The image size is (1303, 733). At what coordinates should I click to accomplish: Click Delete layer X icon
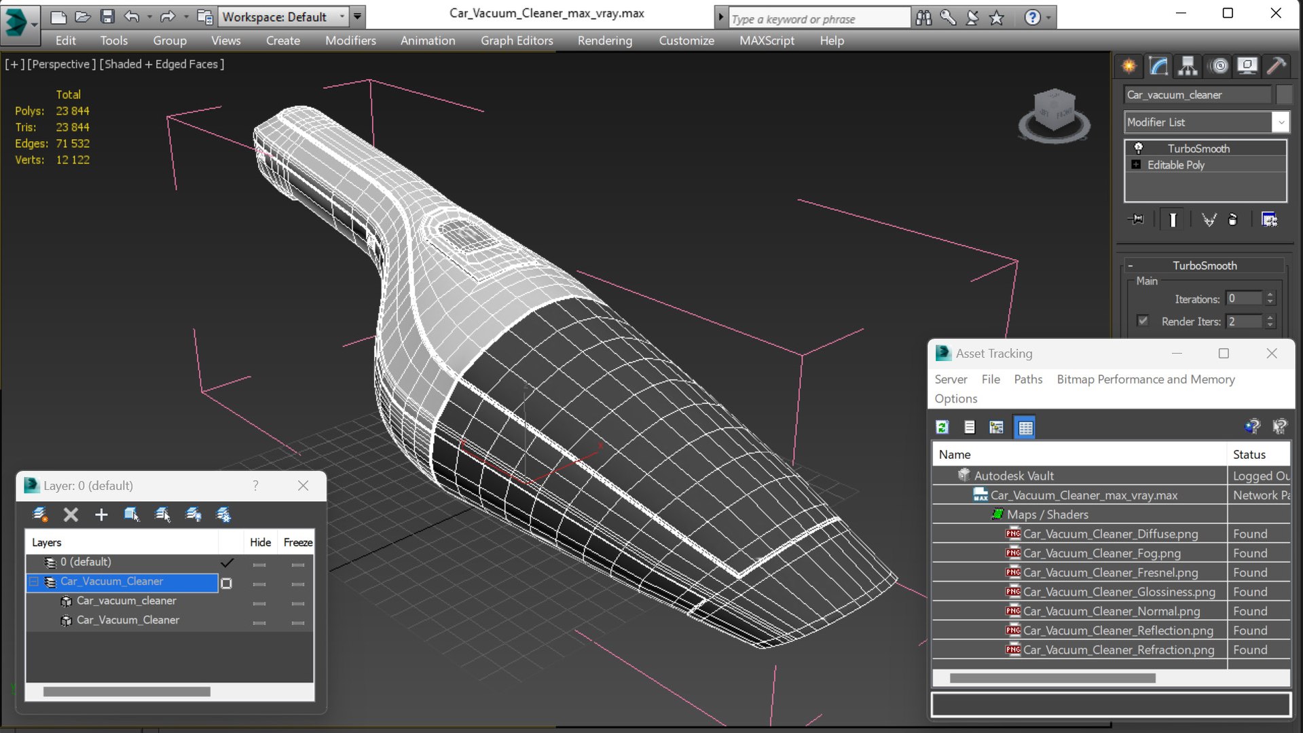71,515
